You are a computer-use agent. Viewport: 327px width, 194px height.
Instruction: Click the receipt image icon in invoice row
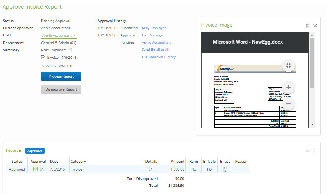tap(225, 169)
